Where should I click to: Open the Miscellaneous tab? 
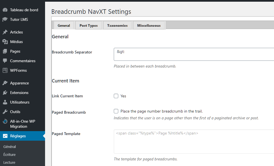149,25
